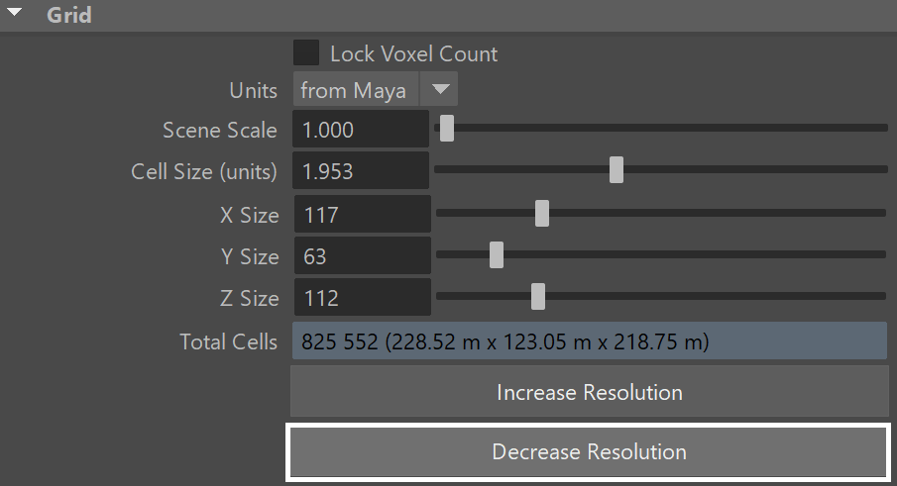The image size is (897, 486).
Task: Click the Total Cells readout field
Action: coord(590,340)
